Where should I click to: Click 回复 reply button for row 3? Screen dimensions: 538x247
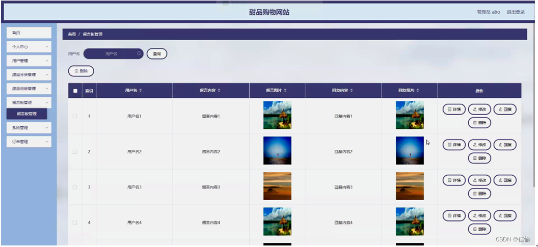[505, 180]
